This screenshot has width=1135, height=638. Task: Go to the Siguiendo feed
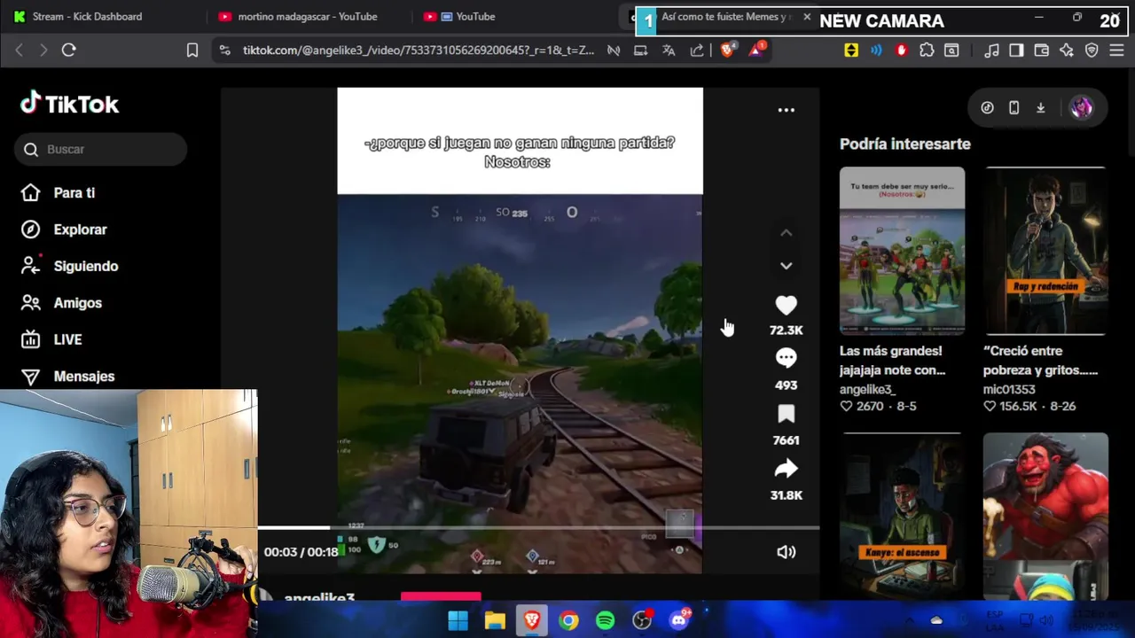point(69,266)
